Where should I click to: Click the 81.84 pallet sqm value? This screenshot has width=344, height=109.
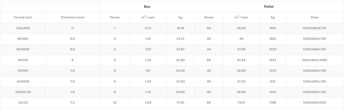point(241,60)
